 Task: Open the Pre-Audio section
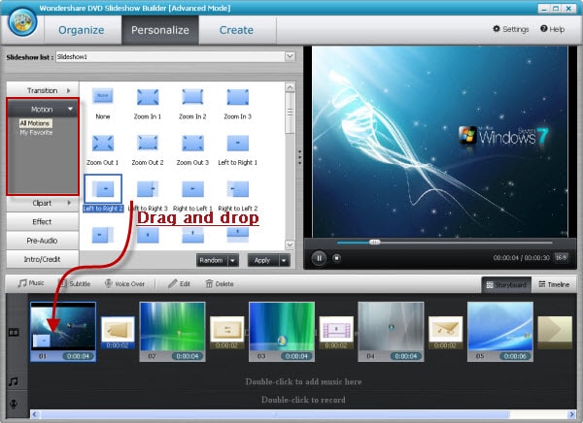[43, 241]
